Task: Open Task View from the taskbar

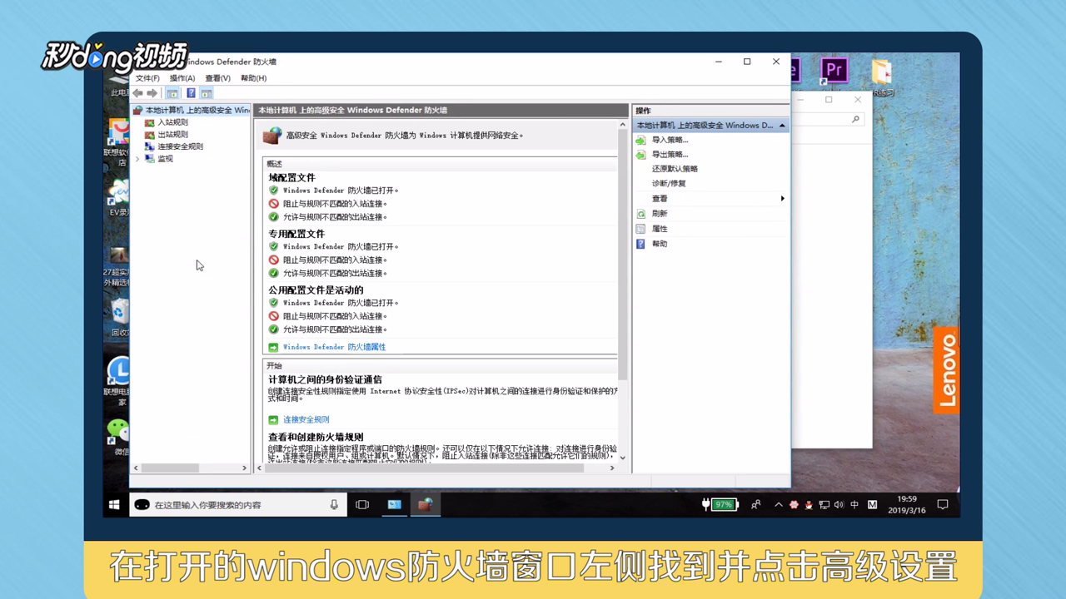Action: (x=362, y=504)
